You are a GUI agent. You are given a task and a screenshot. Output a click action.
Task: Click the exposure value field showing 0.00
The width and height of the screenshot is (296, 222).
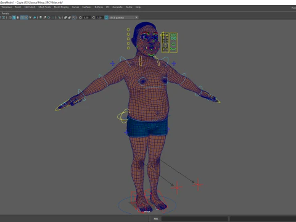click(86, 18)
